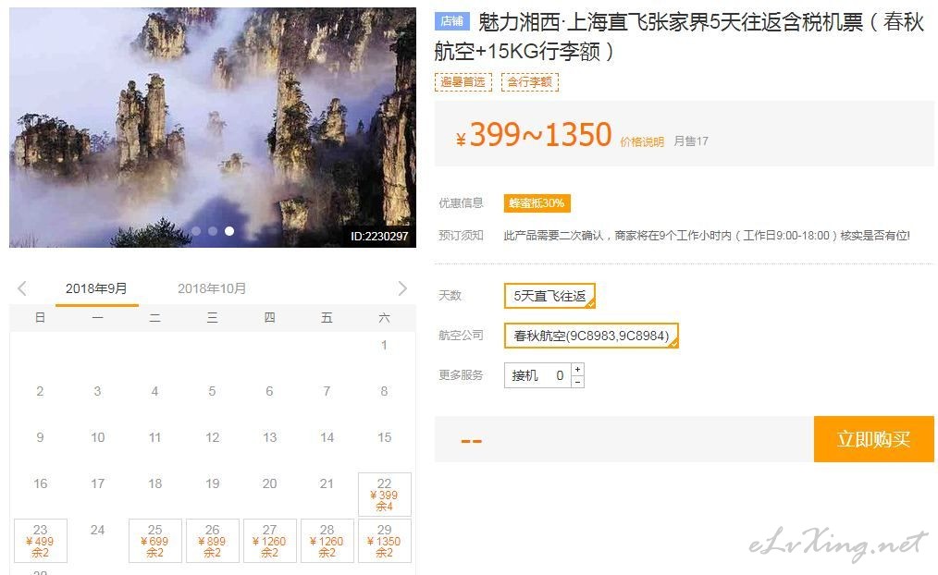Viewport: 938px width, 575px height.
Task: Click the Zhangjiajie mountain product photo
Action: pos(213,128)
